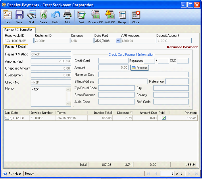This screenshot has height=179, width=202.
Task: Click the Credit Card number field
Action: (x=113, y=61)
